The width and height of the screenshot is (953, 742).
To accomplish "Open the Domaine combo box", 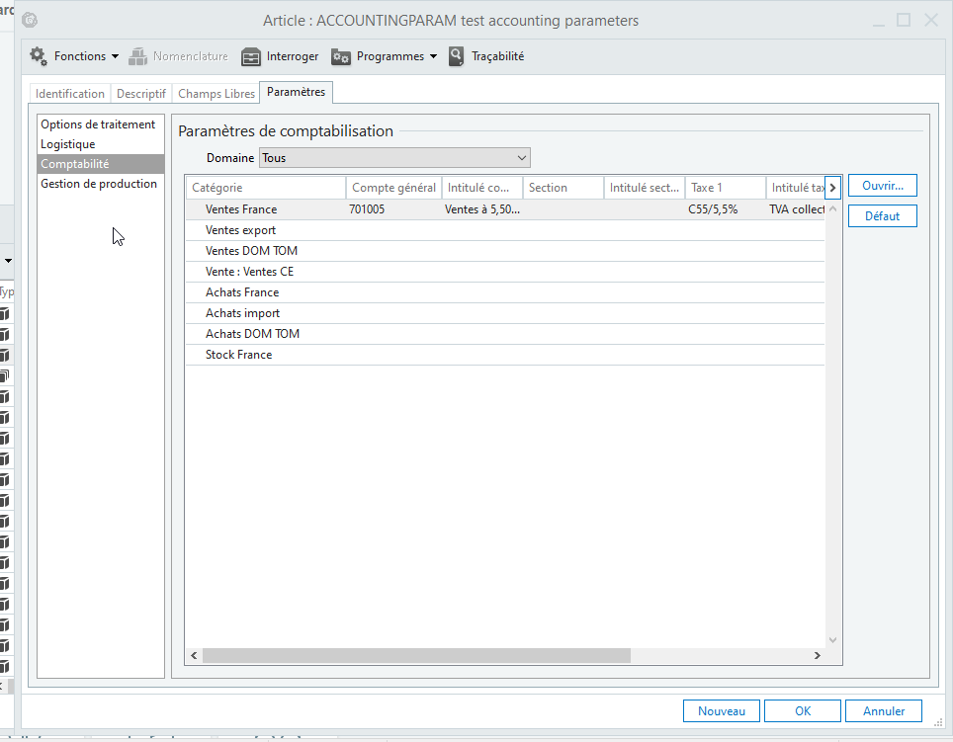I will click(x=394, y=158).
